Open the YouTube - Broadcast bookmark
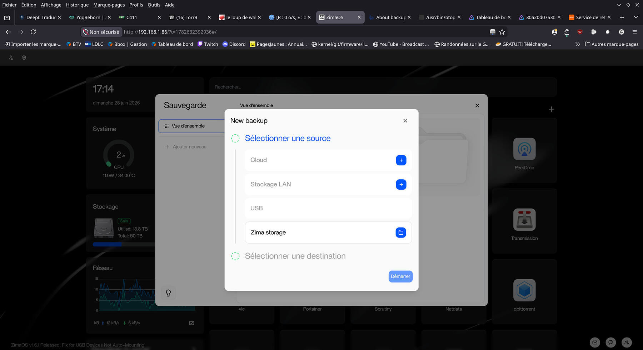This screenshot has width=643, height=350. point(401,44)
